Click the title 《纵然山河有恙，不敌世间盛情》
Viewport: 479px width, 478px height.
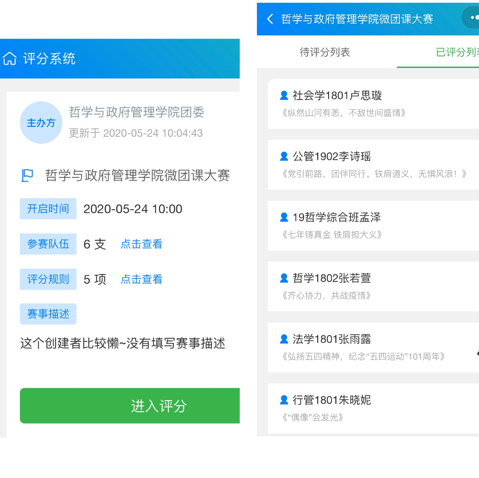(344, 113)
